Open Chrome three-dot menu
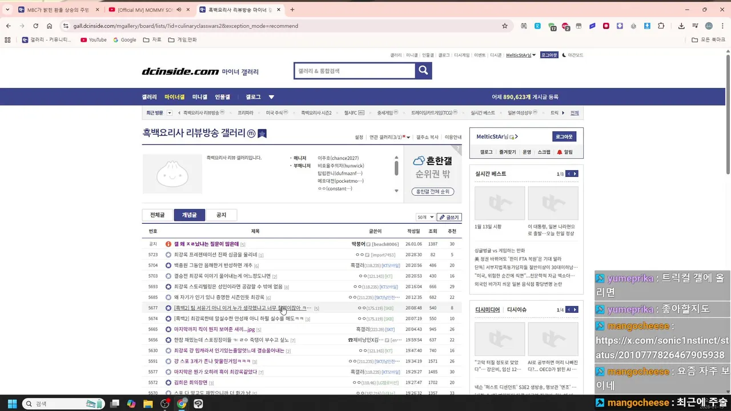Screen dimensions: 731x411 pos(722,26)
